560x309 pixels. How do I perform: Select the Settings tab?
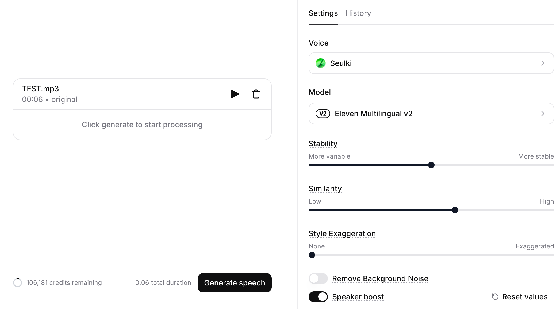(323, 13)
